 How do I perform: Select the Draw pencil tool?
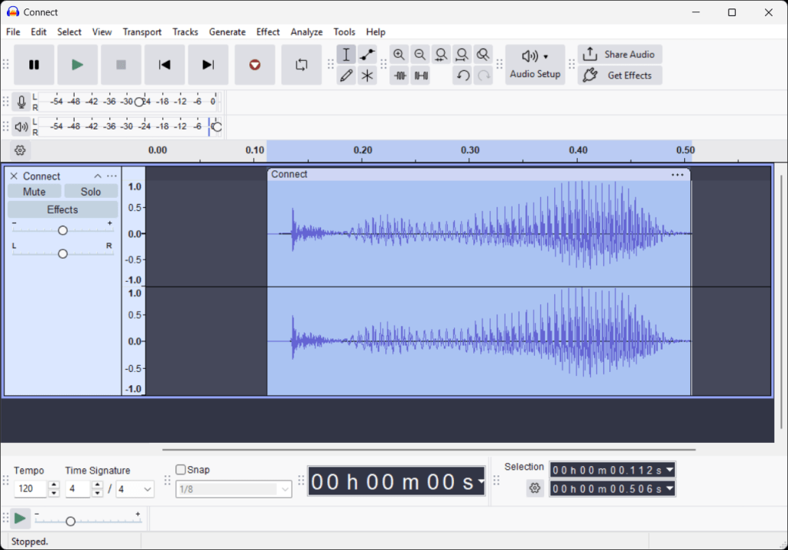(x=346, y=75)
